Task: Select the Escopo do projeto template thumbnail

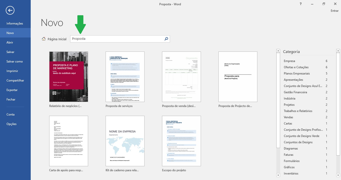Action: [181, 141]
